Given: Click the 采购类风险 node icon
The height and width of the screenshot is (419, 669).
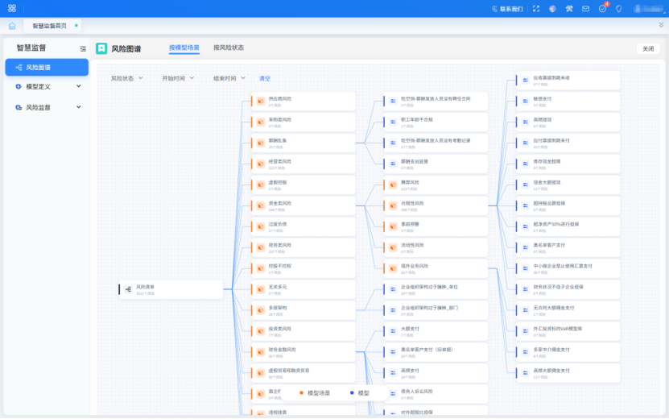Looking at the screenshot, I should point(260,122).
